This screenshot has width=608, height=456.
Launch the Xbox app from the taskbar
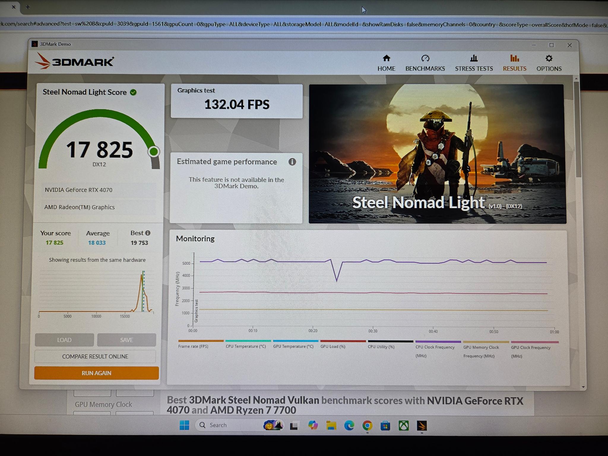(403, 425)
